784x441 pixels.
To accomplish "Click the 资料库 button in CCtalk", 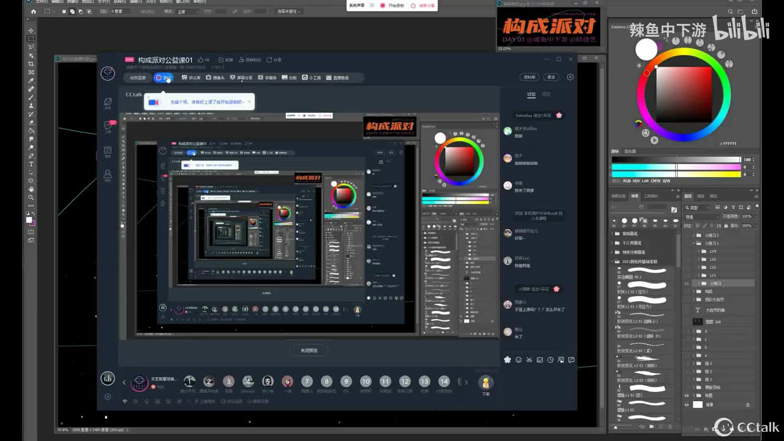I will coord(529,77).
